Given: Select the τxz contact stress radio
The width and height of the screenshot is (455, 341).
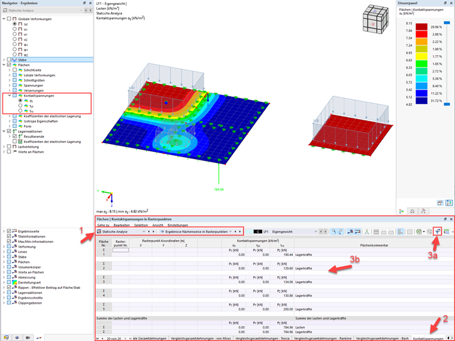Looking at the screenshot, I should [20, 111].
